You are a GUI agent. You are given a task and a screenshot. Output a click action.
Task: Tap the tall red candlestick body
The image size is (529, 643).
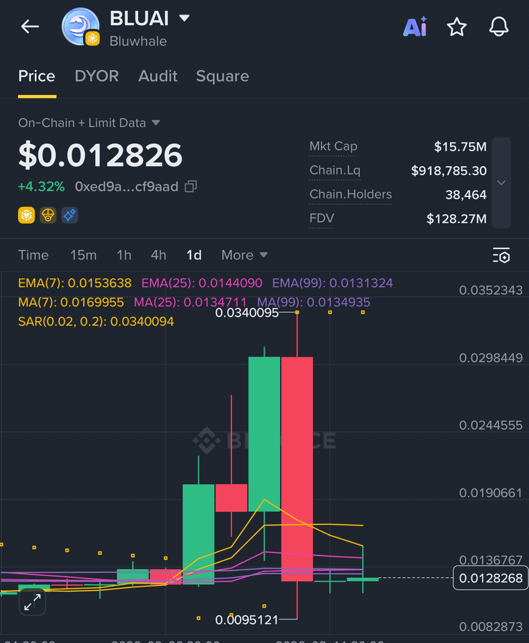click(297, 469)
